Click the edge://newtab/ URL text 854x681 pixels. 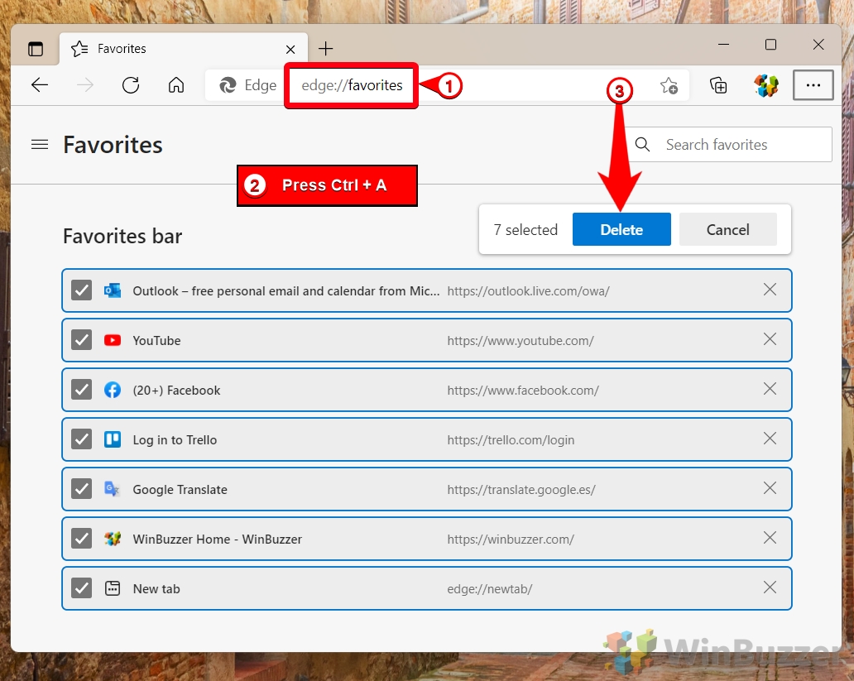coord(490,588)
